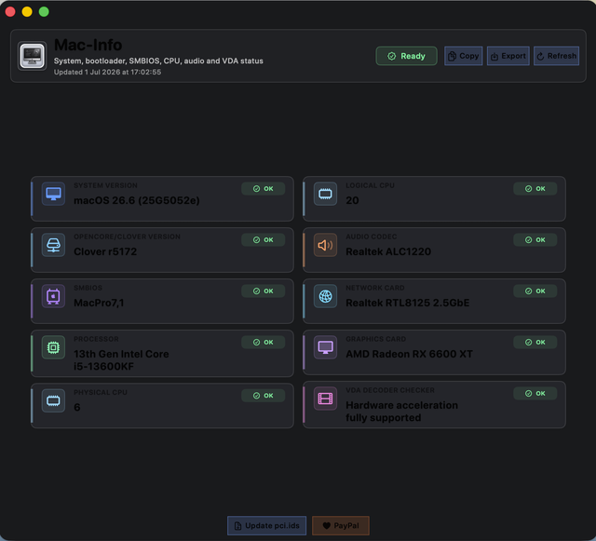Click the Updated 1 Jul 2026 timestamp

(108, 72)
